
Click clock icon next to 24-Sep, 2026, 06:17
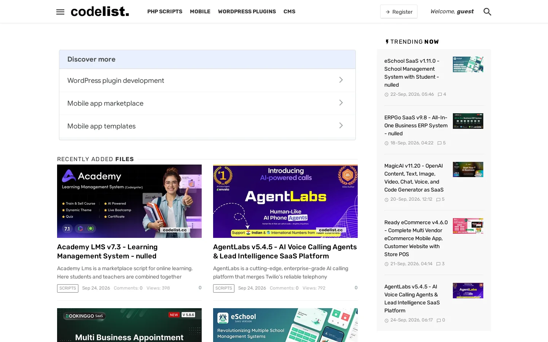[x=386, y=320]
